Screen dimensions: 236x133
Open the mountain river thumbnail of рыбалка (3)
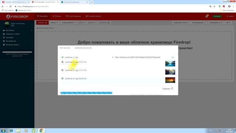pos(170,72)
